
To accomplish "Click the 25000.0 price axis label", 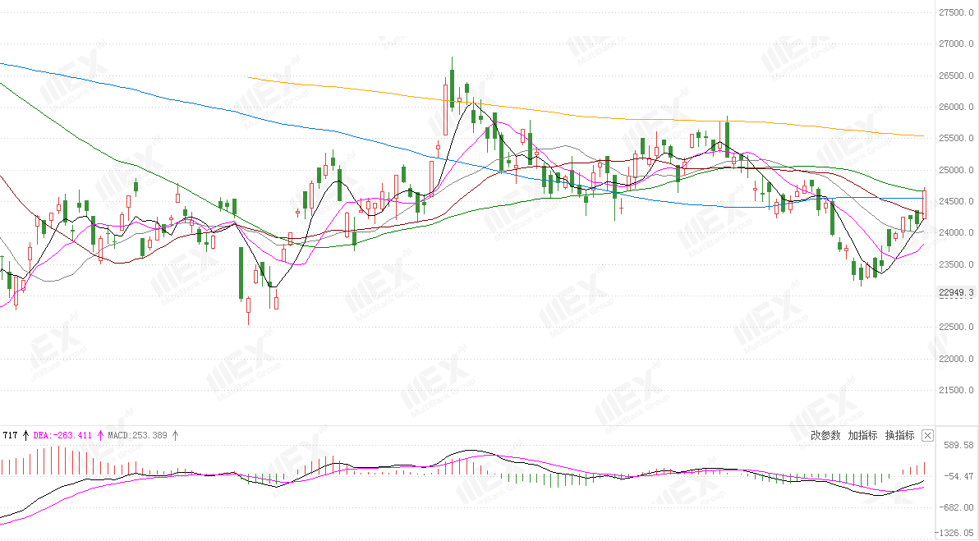I will tap(956, 170).
